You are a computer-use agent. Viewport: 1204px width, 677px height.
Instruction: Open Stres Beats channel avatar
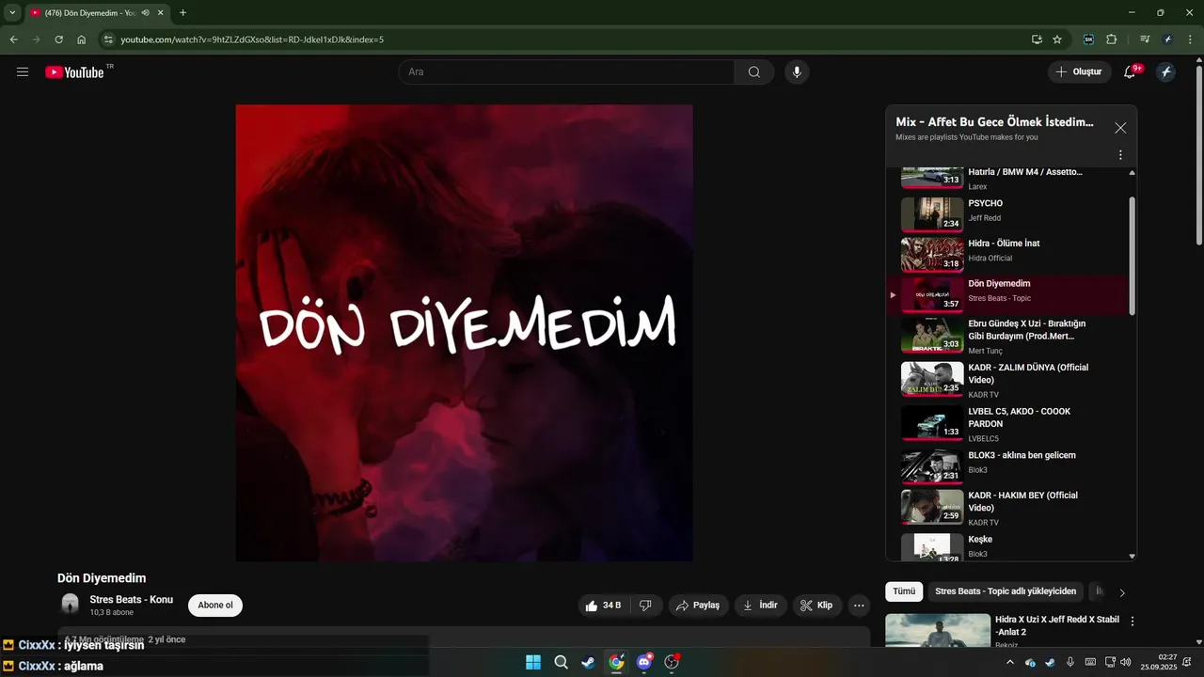click(x=71, y=605)
